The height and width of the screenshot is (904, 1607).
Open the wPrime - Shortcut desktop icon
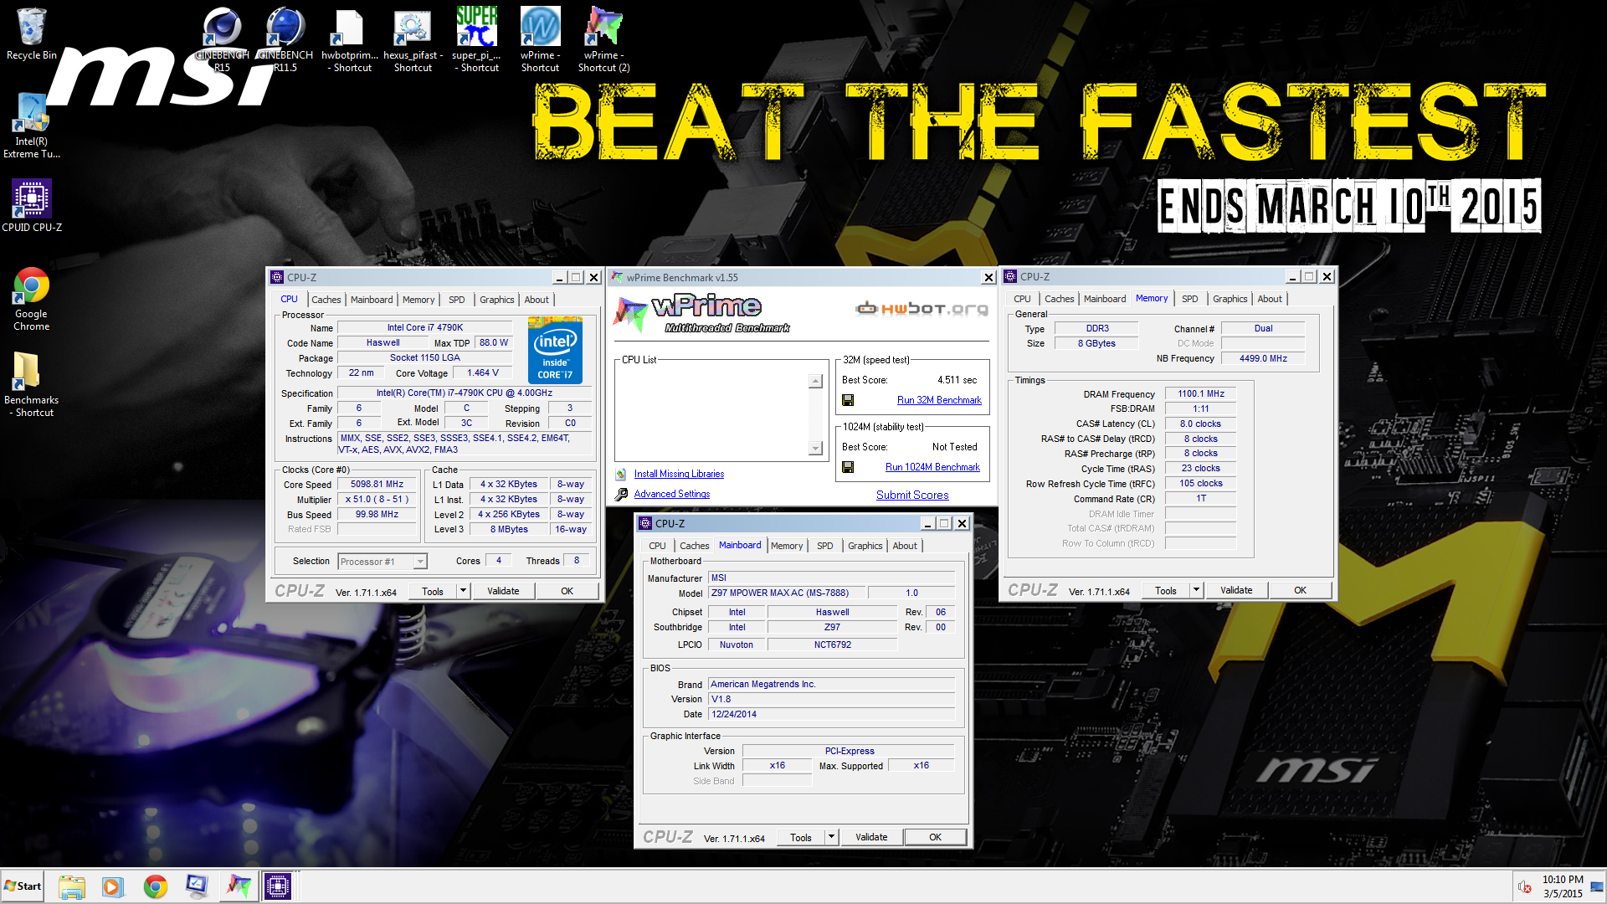pos(540,39)
